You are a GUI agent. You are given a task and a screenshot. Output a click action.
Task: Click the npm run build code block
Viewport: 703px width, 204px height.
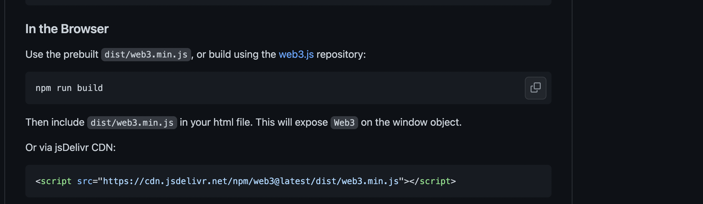(x=69, y=88)
